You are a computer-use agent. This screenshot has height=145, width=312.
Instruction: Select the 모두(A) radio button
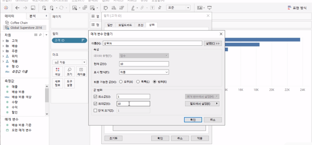tap(121, 82)
